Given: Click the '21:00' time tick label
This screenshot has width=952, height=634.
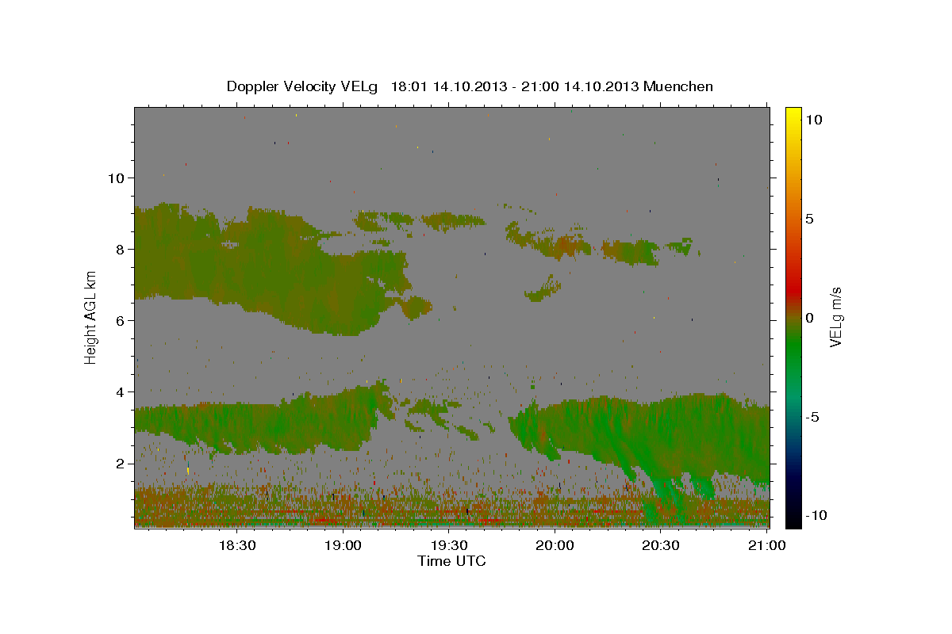Looking at the screenshot, I should (x=766, y=545).
